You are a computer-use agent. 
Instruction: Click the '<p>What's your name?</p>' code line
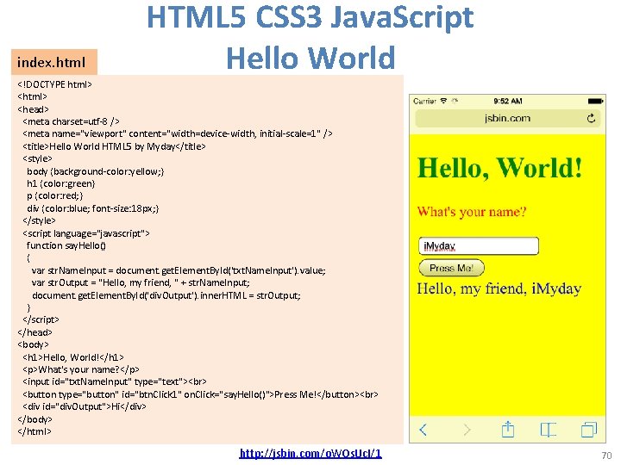(x=81, y=369)
